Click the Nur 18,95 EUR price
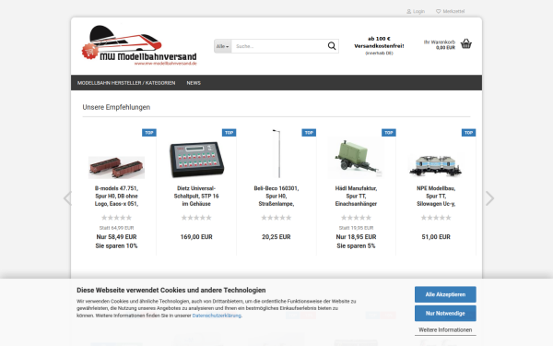Image resolution: width=553 pixels, height=346 pixels. (356, 237)
